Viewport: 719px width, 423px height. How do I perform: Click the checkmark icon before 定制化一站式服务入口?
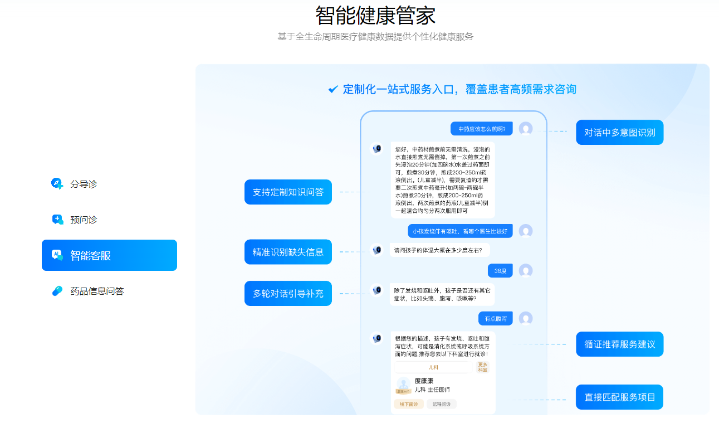(333, 89)
